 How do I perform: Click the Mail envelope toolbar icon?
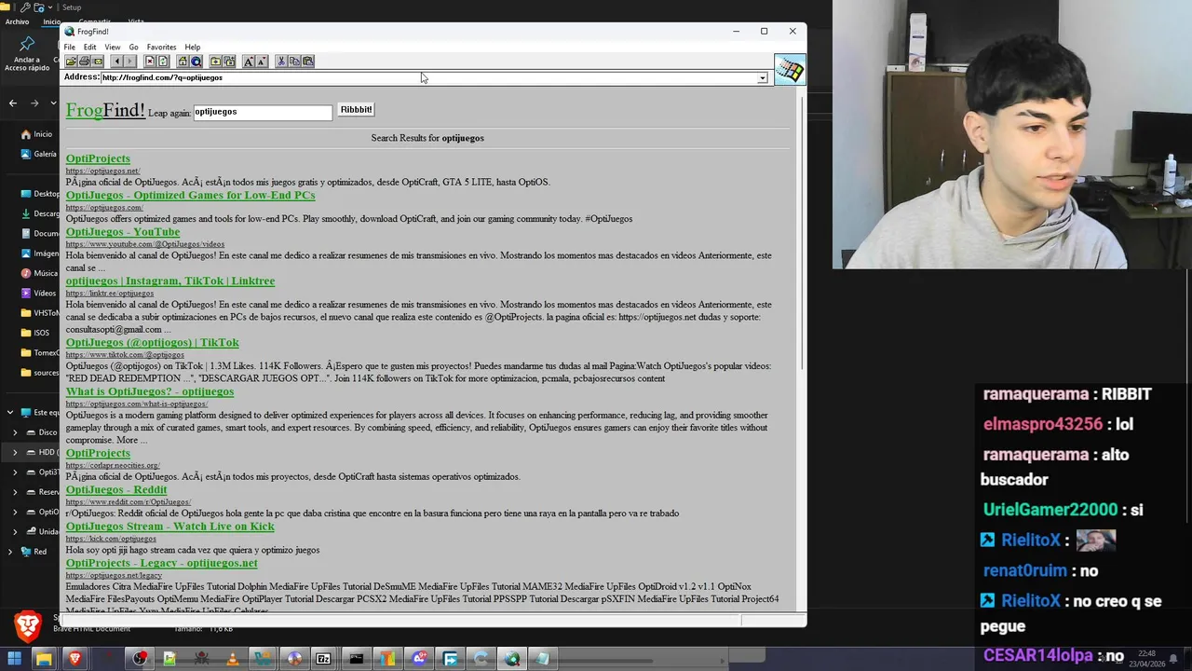click(x=98, y=62)
